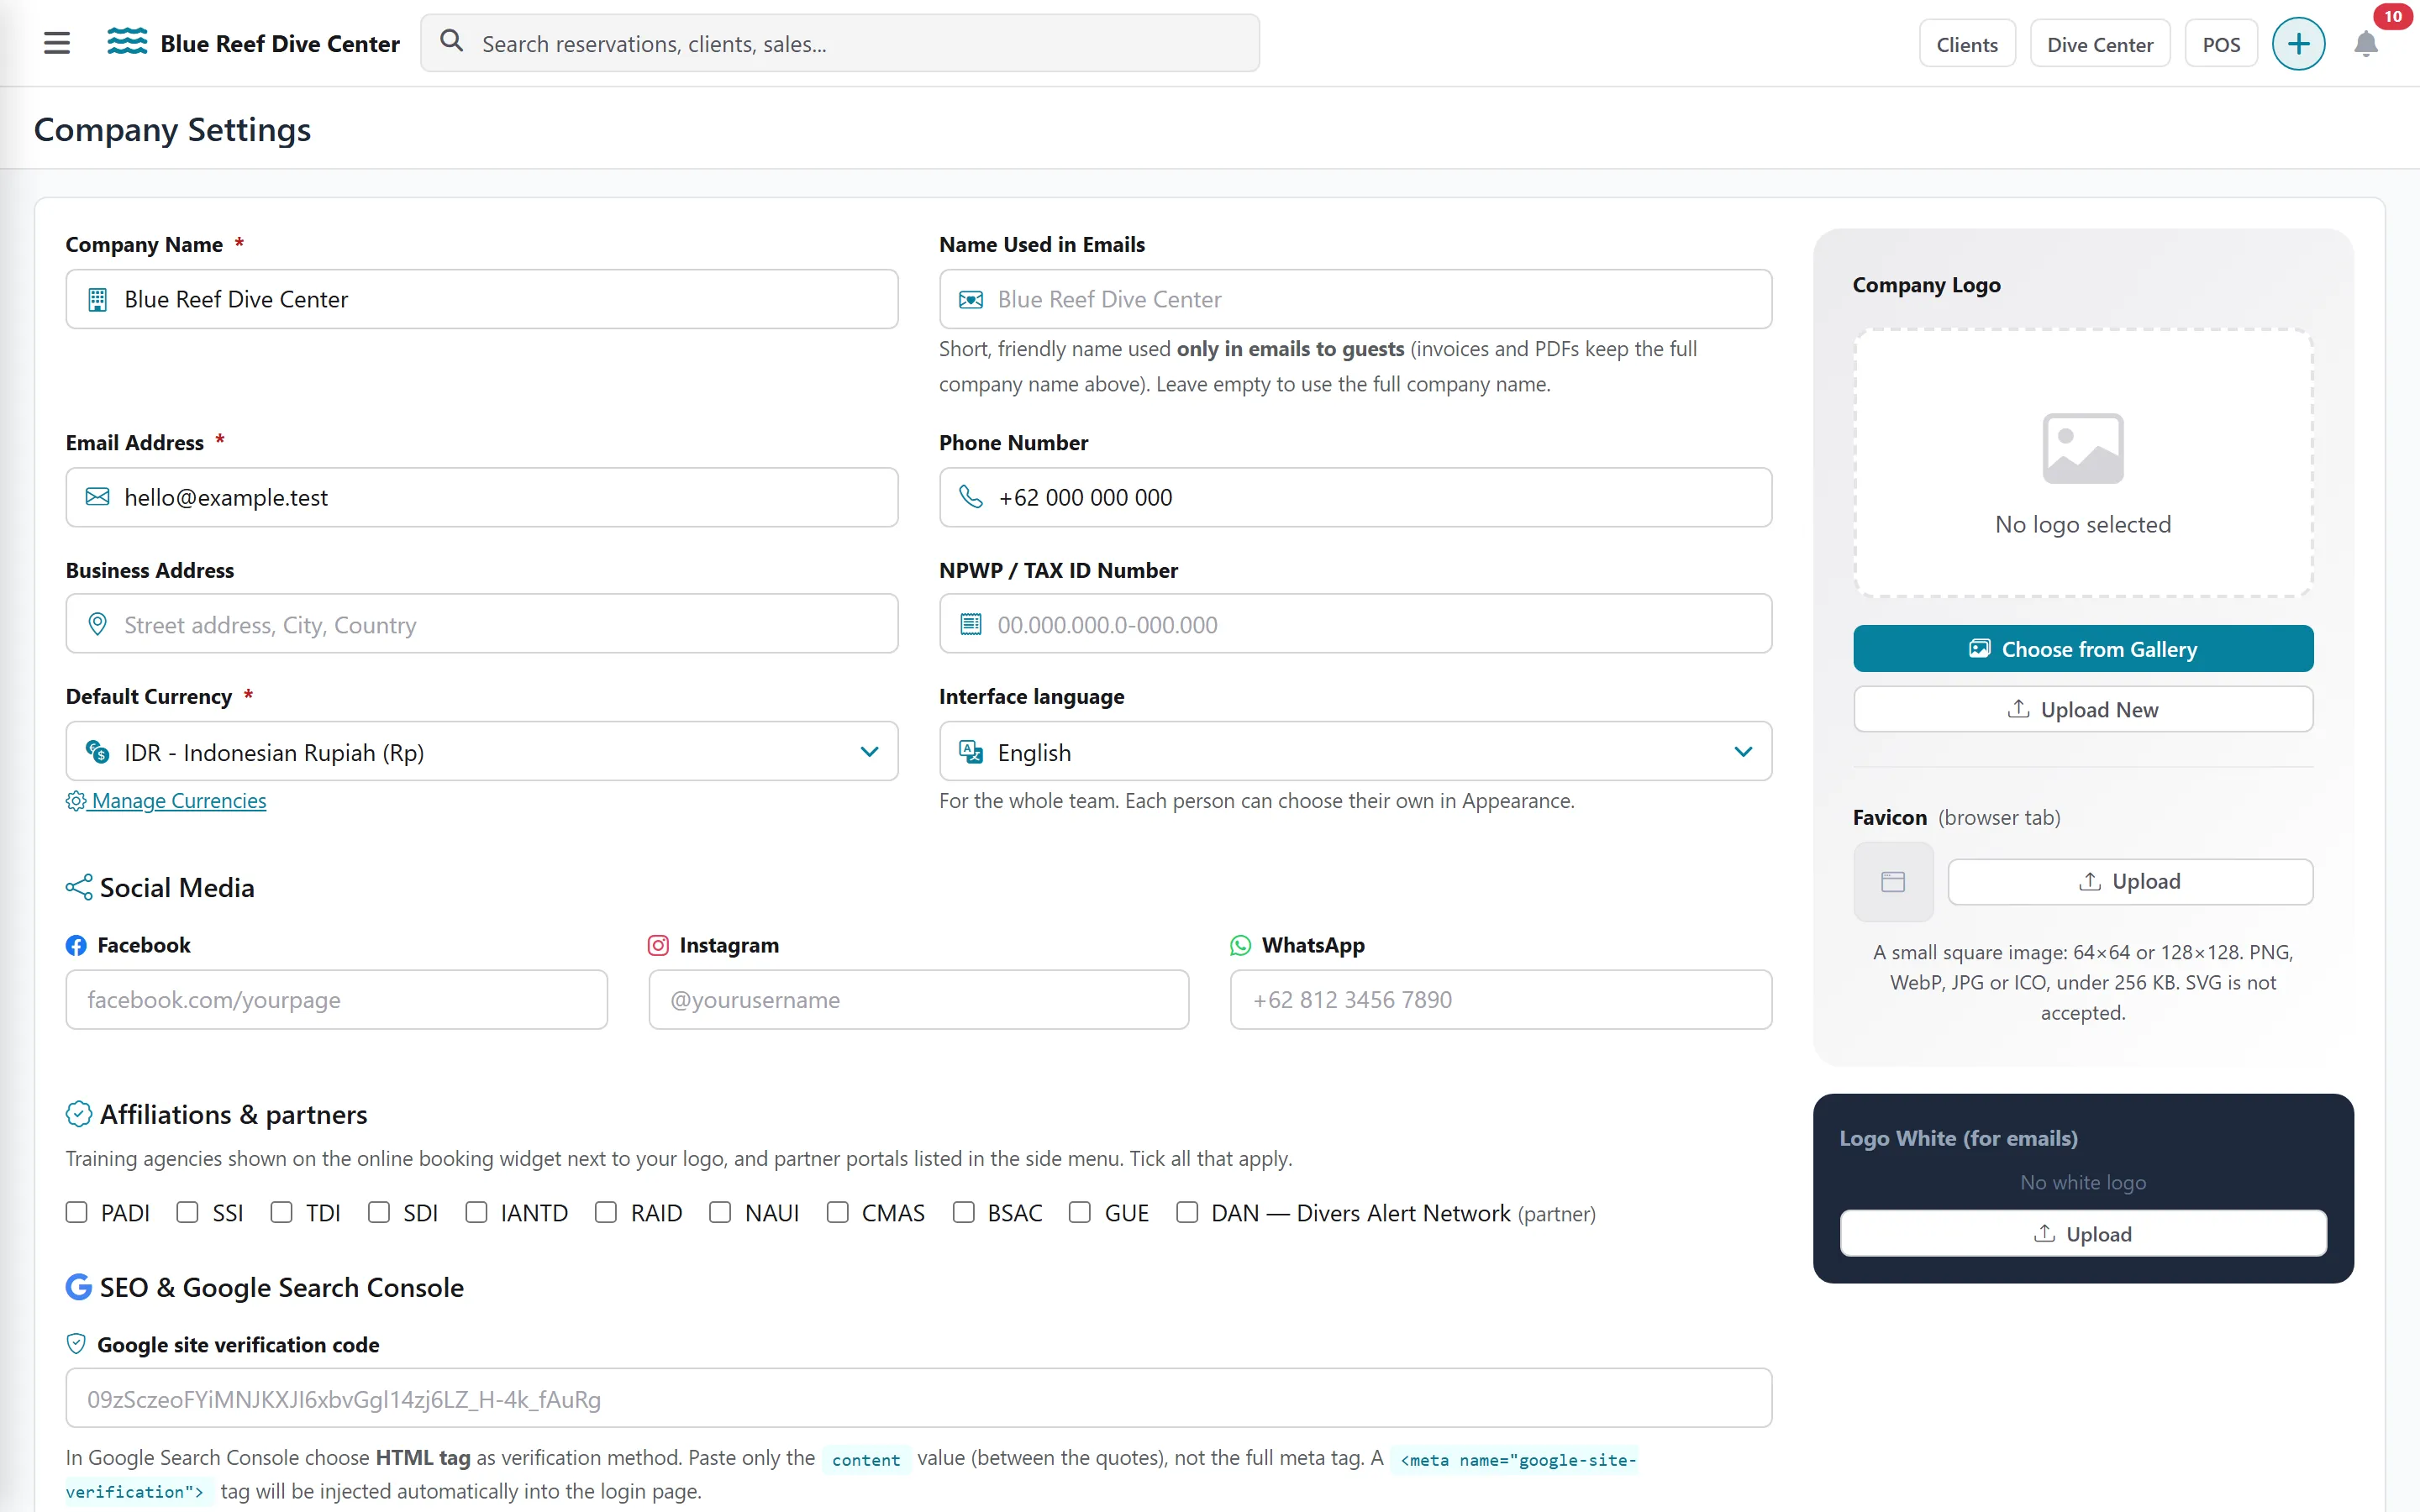
Task: Click the map pin icon in Business Address
Action: point(97,624)
